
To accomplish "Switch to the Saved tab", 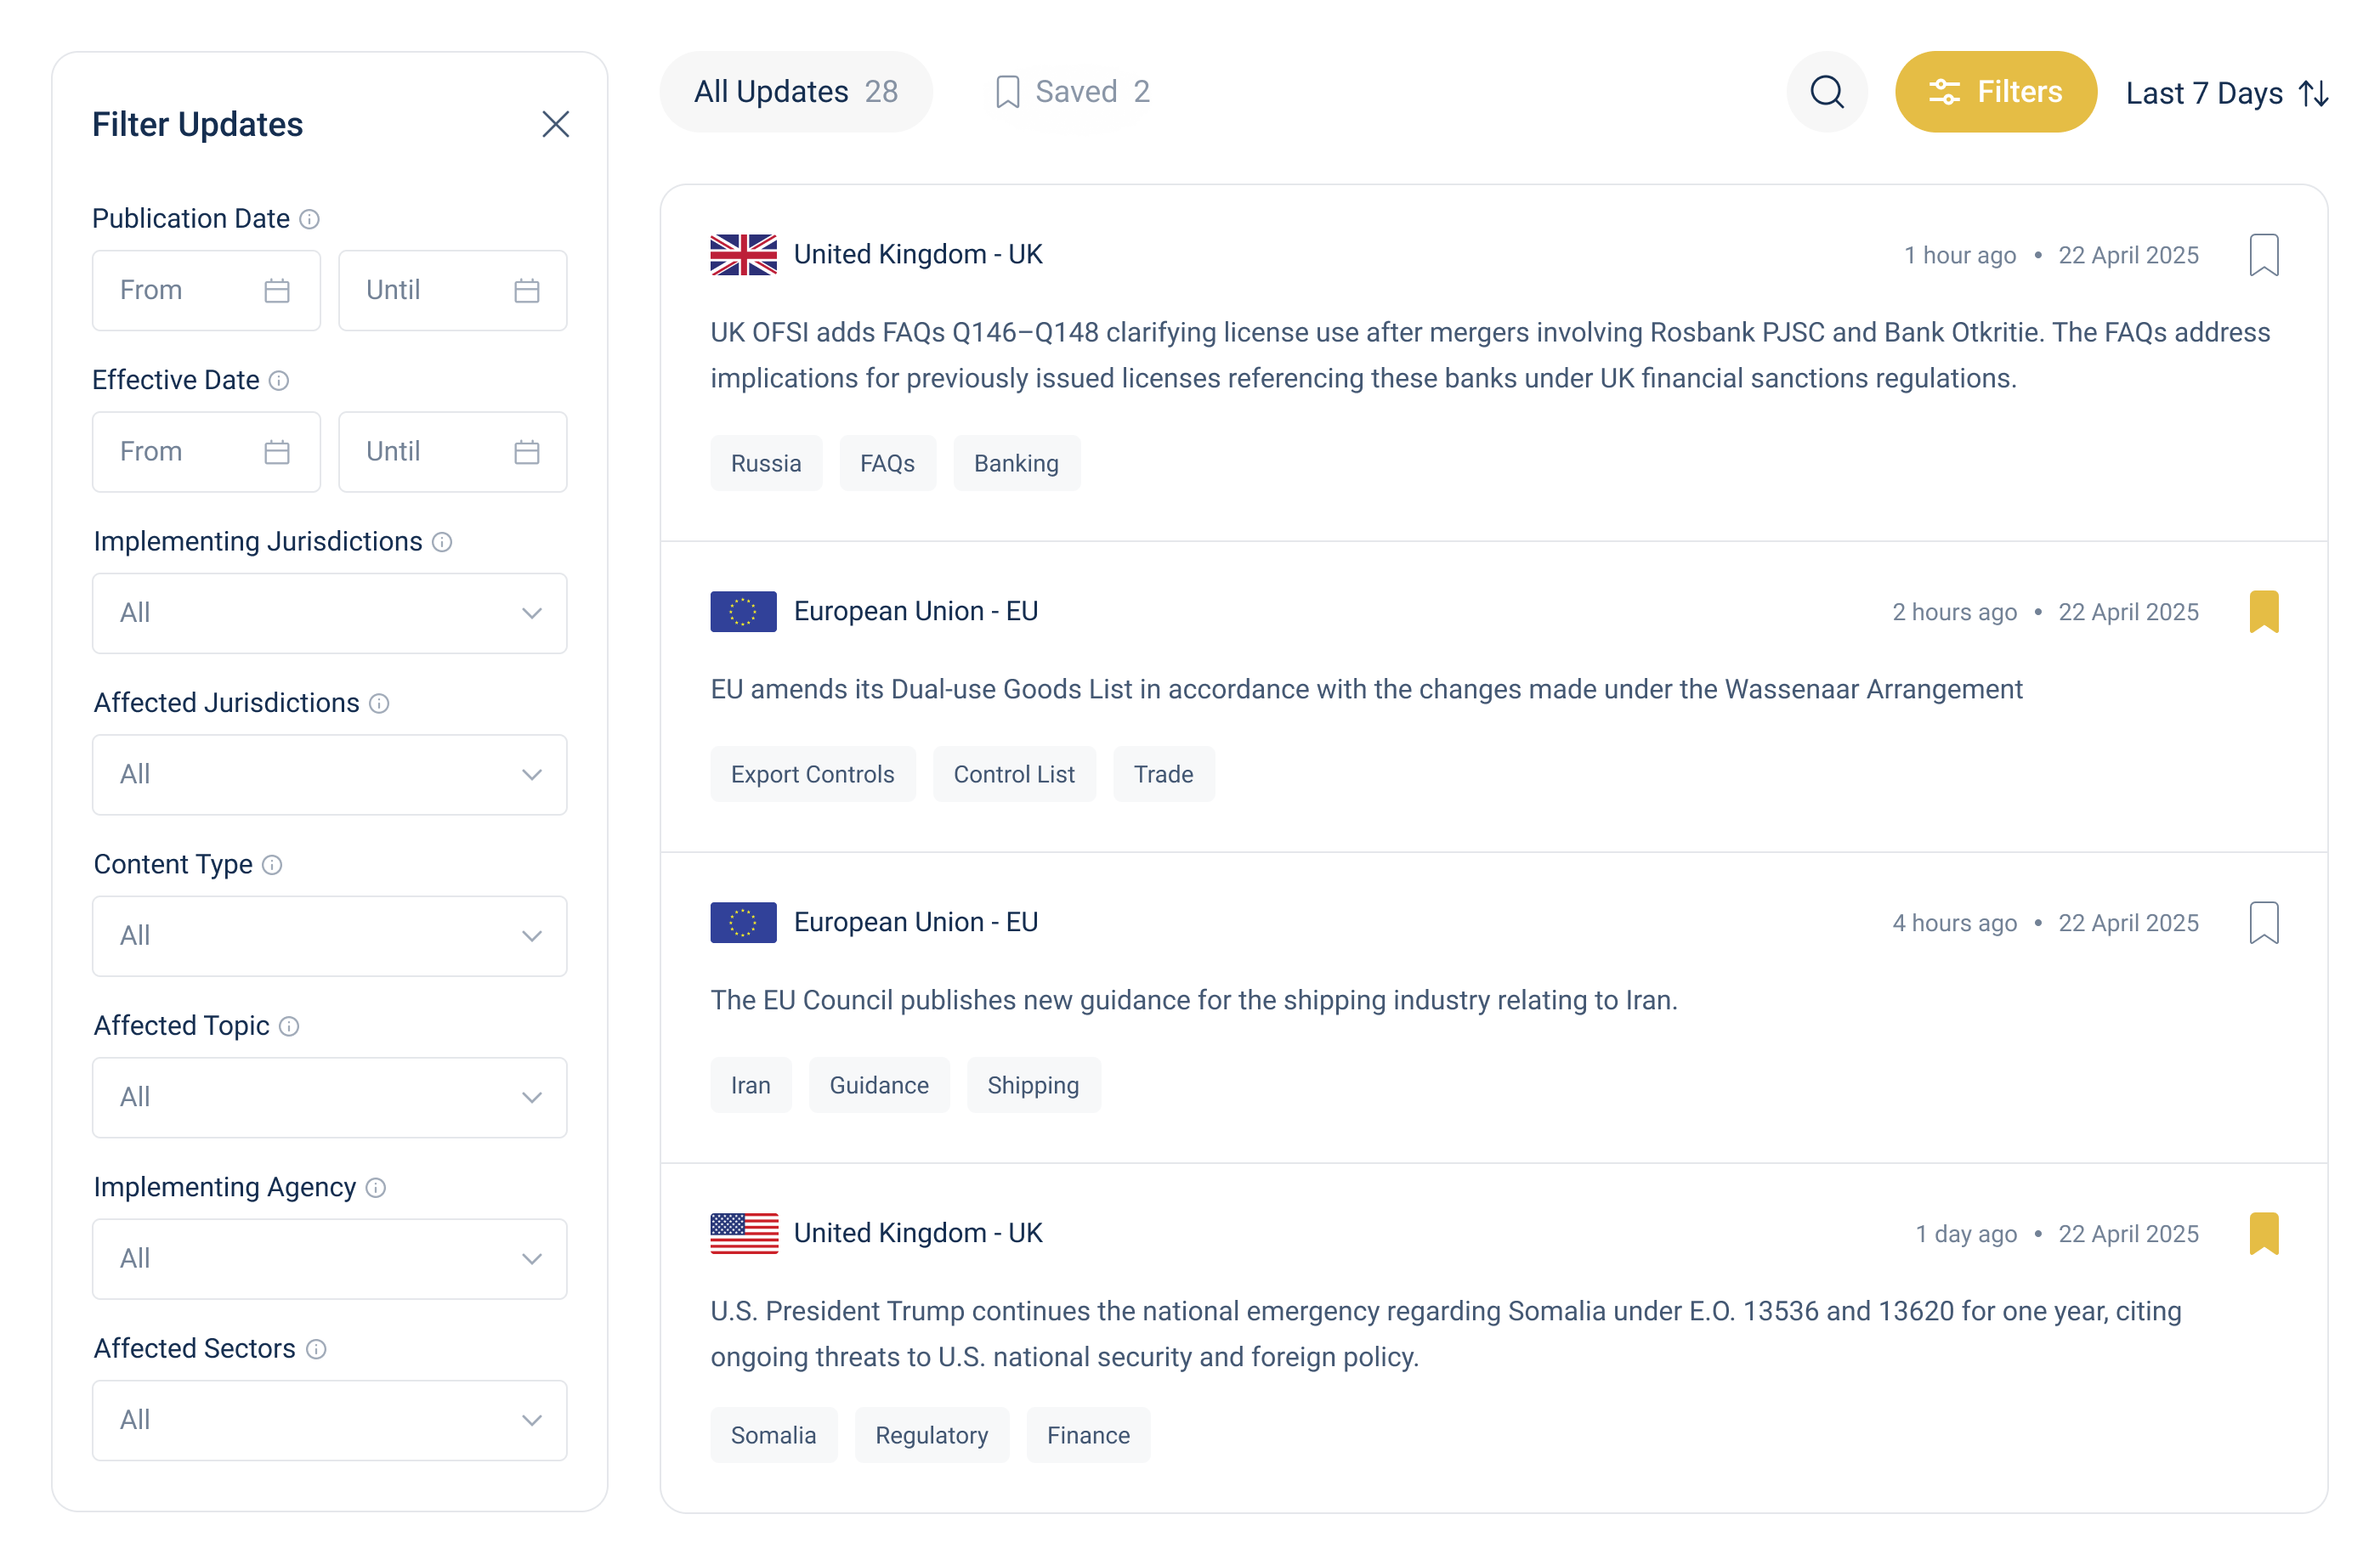I will [1073, 92].
